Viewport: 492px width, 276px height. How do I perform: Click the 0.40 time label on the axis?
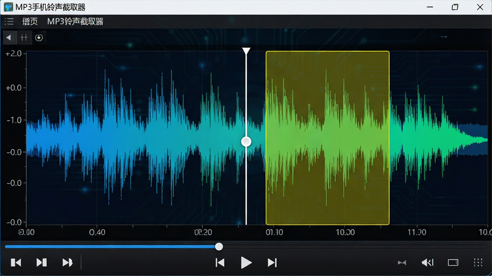(97, 232)
